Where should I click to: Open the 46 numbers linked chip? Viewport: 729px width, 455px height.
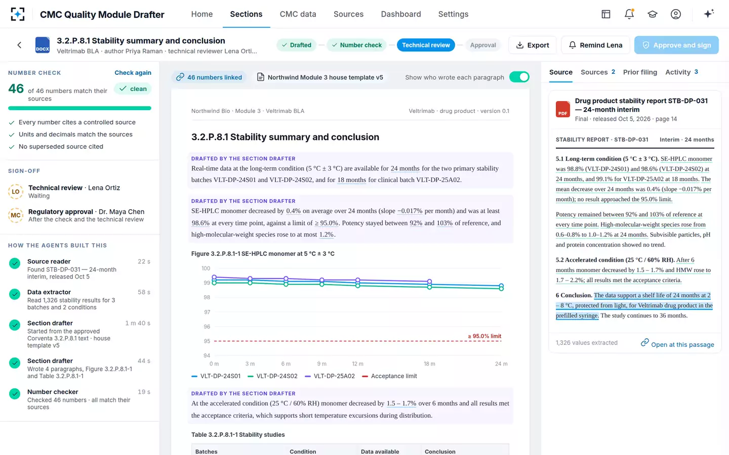[209, 77]
